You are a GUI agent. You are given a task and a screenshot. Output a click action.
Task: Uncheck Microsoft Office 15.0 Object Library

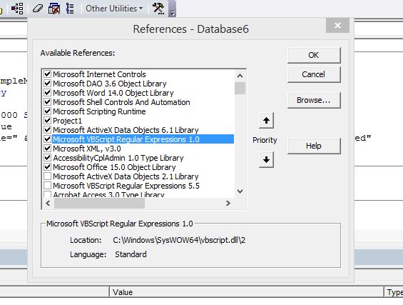47,167
